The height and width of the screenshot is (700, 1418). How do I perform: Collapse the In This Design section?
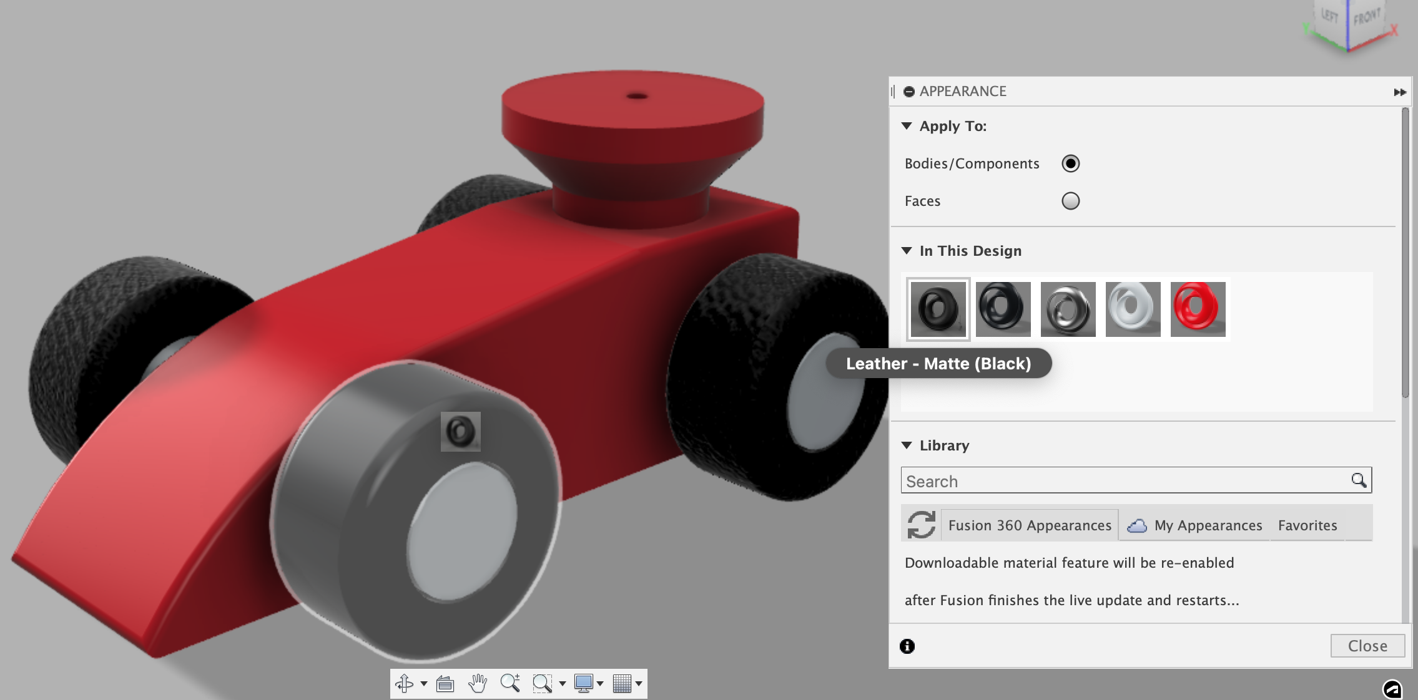point(907,251)
